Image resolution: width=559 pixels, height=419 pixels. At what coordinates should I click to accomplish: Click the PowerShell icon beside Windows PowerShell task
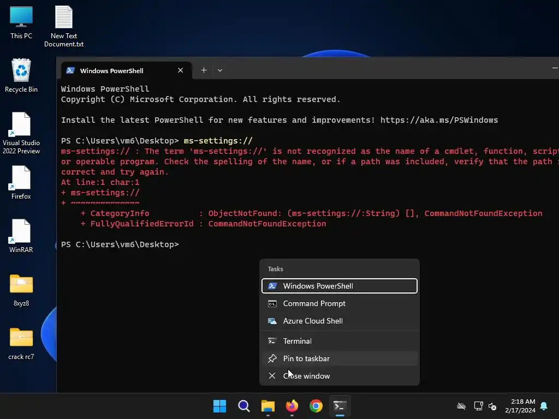[x=272, y=286]
